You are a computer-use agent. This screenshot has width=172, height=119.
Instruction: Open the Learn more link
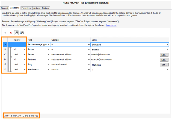point(111,25)
